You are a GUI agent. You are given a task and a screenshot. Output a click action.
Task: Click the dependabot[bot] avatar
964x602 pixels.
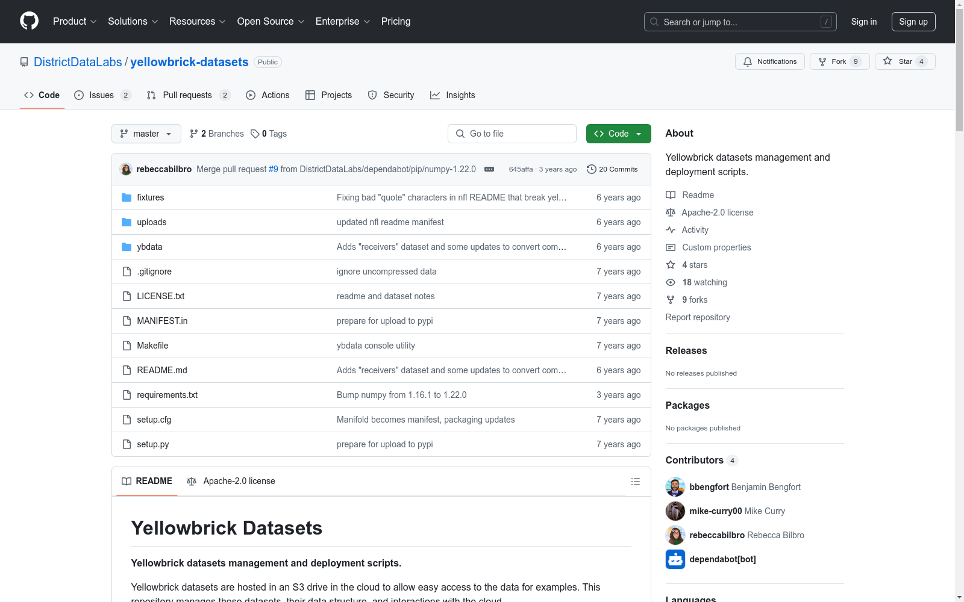[x=675, y=559]
